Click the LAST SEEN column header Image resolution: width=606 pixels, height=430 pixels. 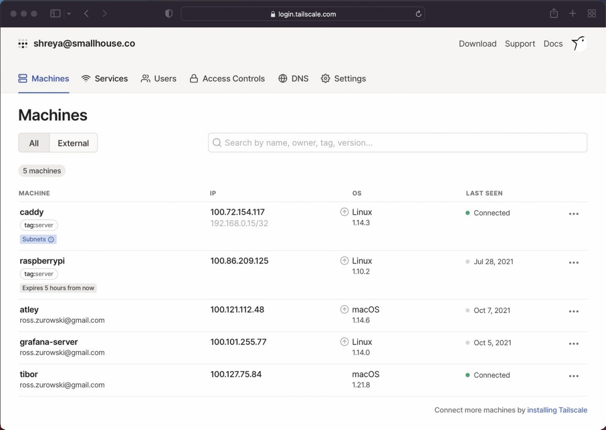pyautogui.click(x=484, y=193)
